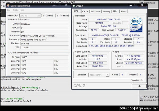
Task: Switch to the SPD tab in CPU-Z
Action: pyautogui.click(x=114, y=11)
